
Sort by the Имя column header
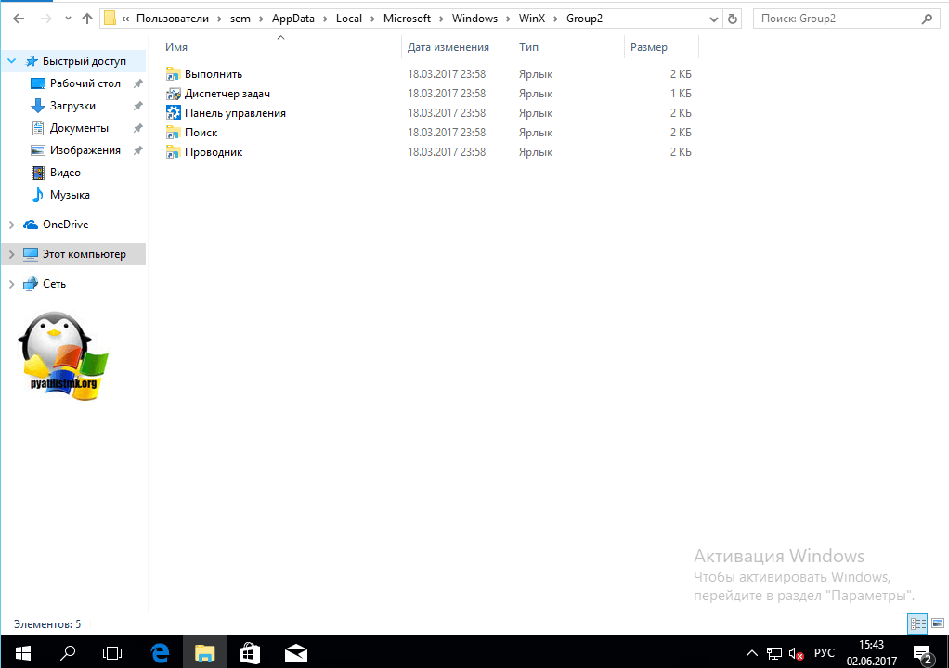point(176,47)
